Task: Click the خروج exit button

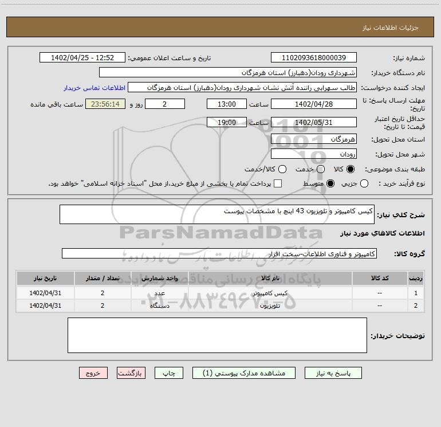Action: click(x=93, y=373)
